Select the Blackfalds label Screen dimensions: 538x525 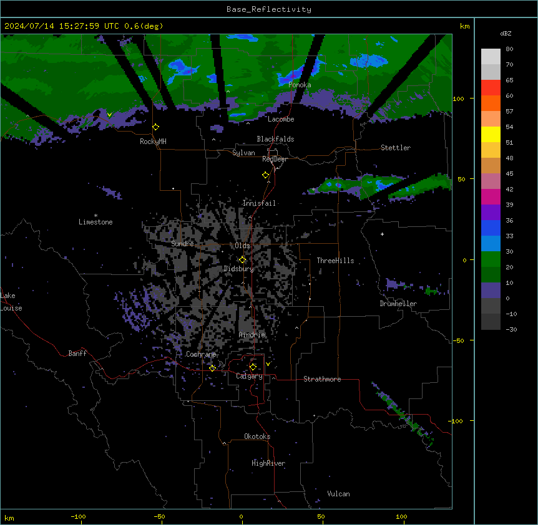275,139
